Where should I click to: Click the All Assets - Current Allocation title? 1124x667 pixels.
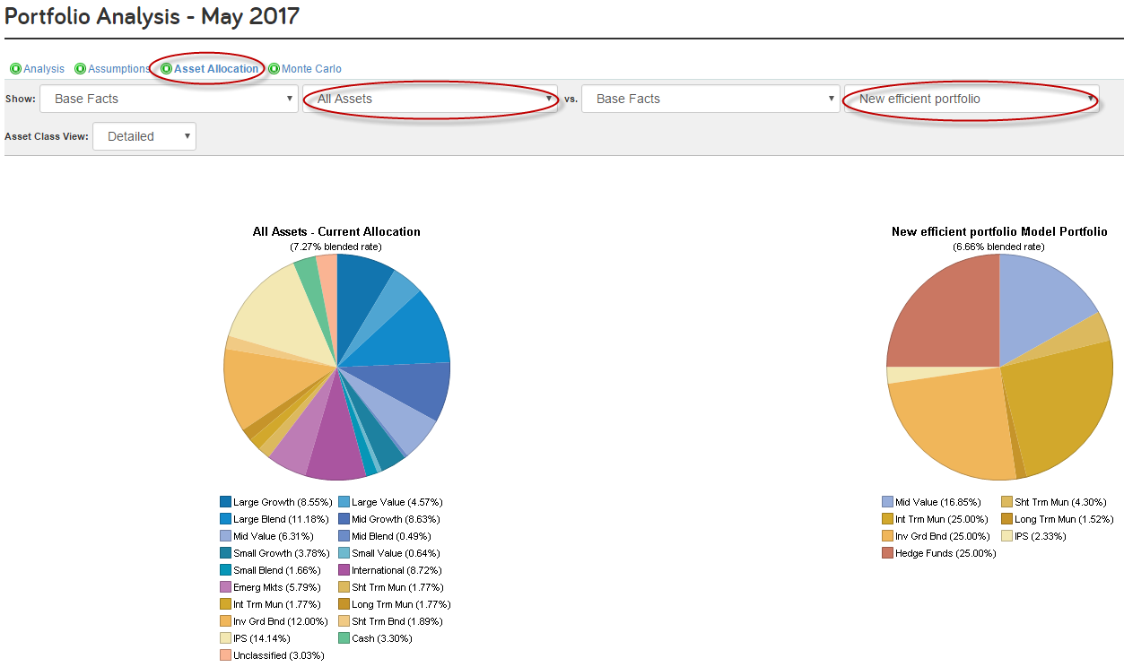[x=336, y=231]
